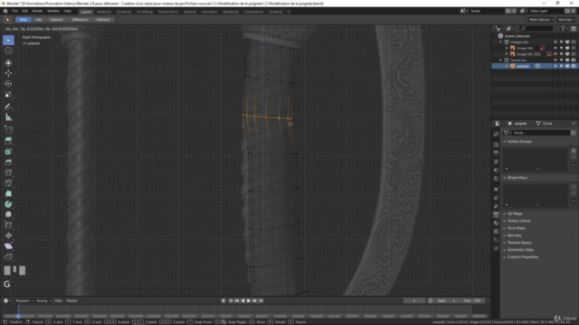Click the Blender logo menu icon
Image resolution: width=579 pixels, height=325 pixels.
click(x=5, y=11)
